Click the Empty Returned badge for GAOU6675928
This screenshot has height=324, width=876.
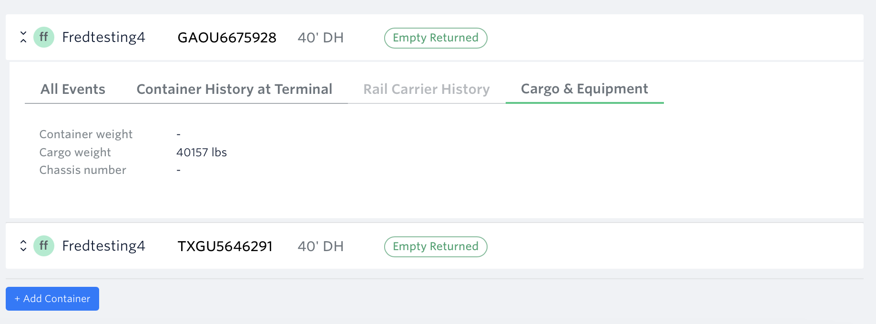point(436,38)
